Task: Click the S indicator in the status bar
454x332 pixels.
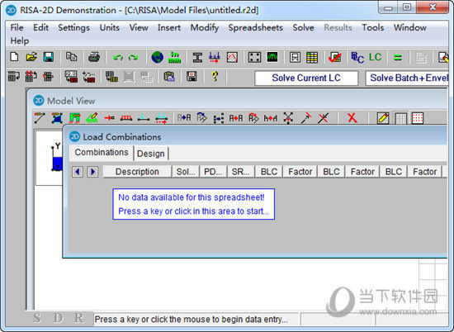Action: click(x=37, y=318)
